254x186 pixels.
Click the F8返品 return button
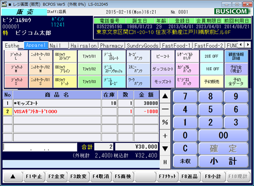click(x=190, y=176)
